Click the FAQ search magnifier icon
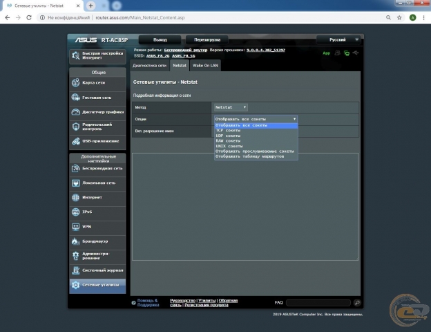Viewport: 431px width, 332px height. tap(357, 303)
